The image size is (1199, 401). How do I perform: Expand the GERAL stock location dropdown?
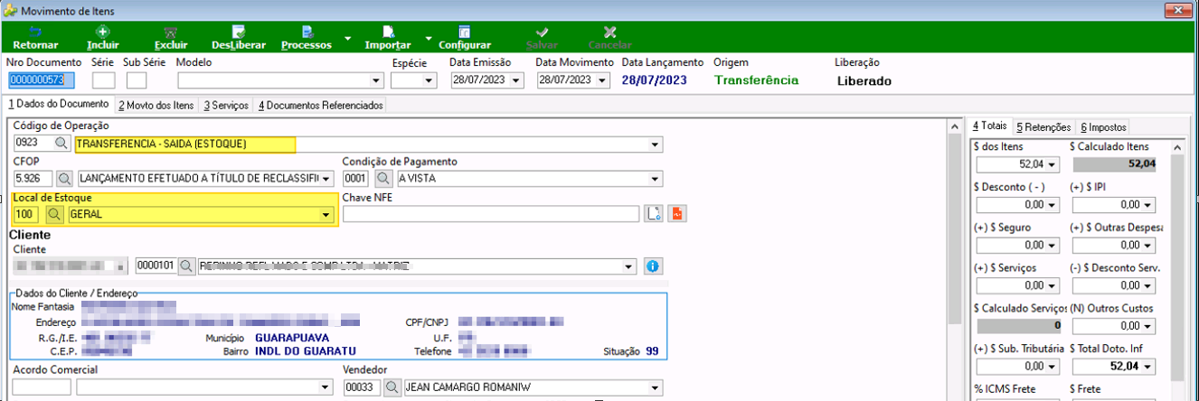click(326, 214)
